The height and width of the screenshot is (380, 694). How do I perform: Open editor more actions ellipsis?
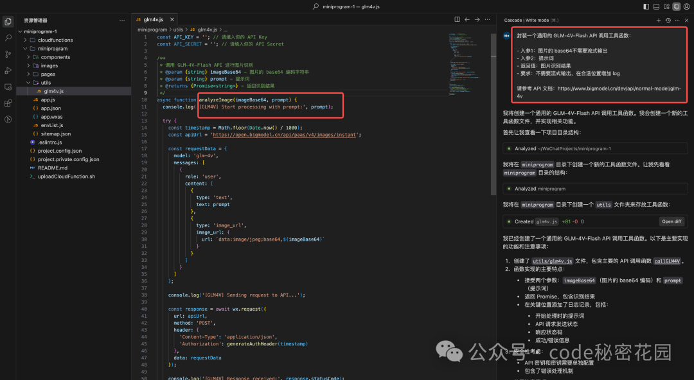click(x=487, y=19)
